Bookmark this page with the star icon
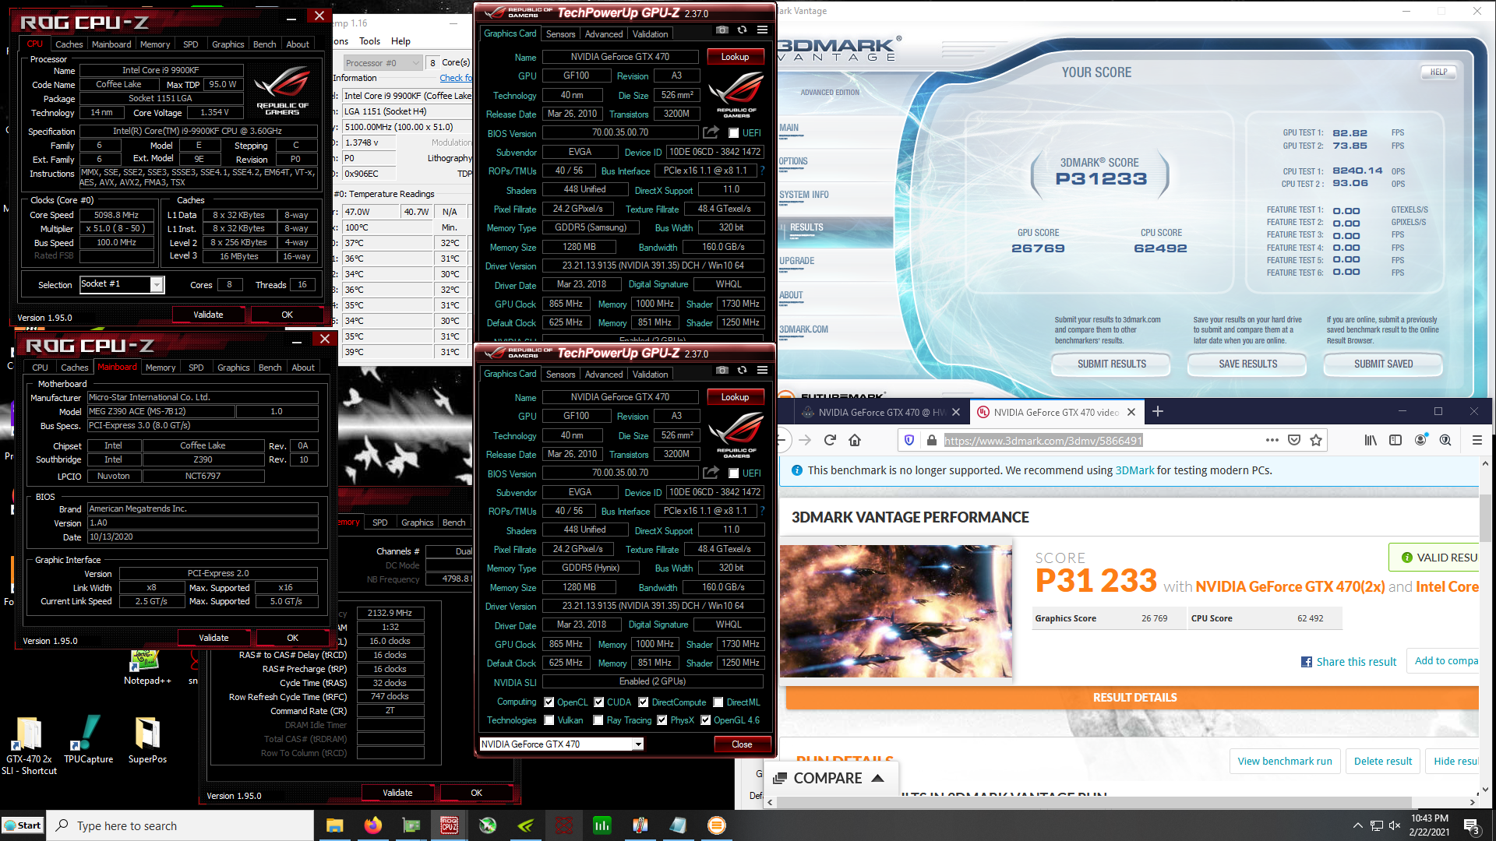 [1316, 441]
